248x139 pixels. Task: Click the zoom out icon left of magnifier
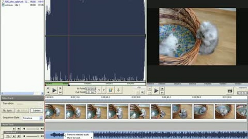(x=138, y=92)
